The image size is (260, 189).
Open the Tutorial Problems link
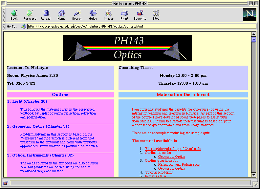(x=159, y=172)
